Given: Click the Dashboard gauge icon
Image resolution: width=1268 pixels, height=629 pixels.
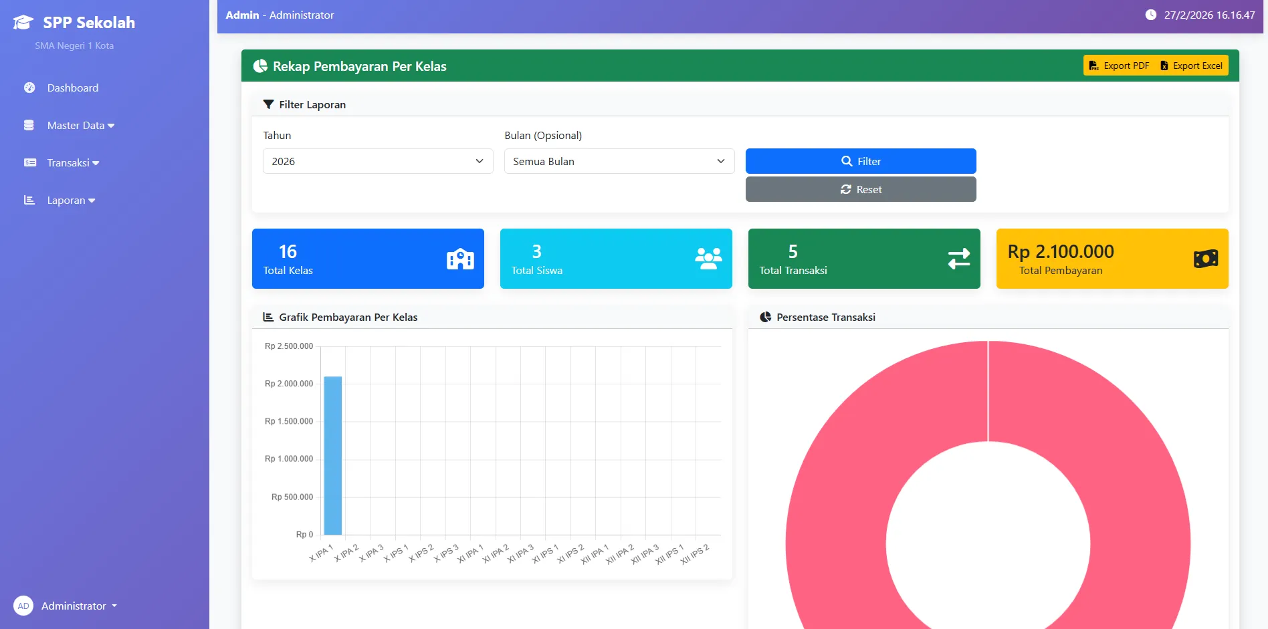Looking at the screenshot, I should (x=29, y=88).
